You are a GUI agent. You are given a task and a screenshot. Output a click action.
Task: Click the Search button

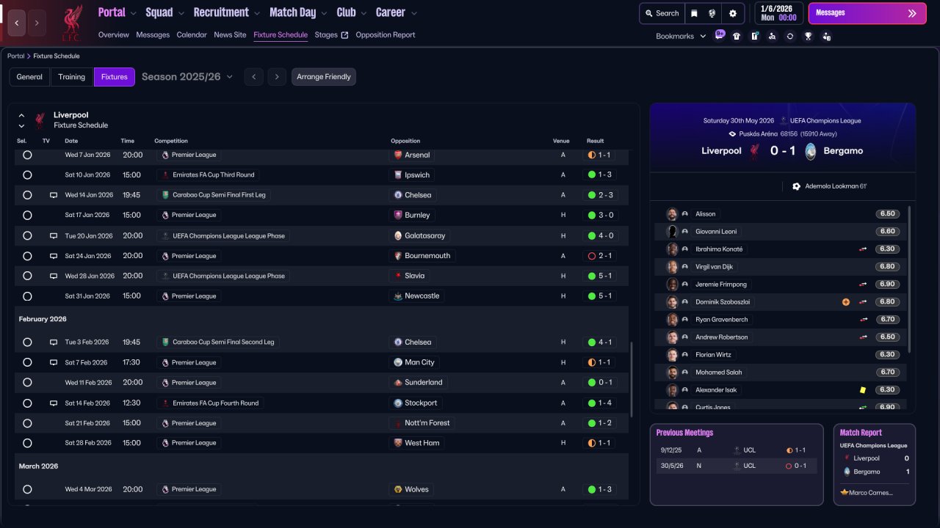pyautogui.click(x=662, y=13)
